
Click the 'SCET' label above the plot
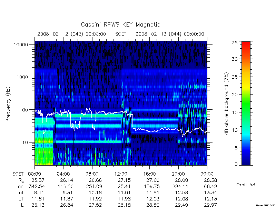point(121,34)
